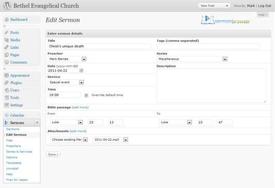Viewport: 275px width, 188px height.
Task: Click the Links chain icon
Action: pos(7,47)
